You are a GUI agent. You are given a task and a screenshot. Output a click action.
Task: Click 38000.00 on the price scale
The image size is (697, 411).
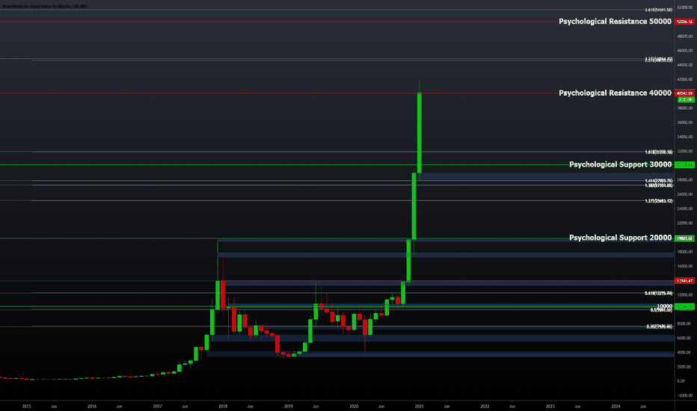pyautogui.click(x=685, y=108)
